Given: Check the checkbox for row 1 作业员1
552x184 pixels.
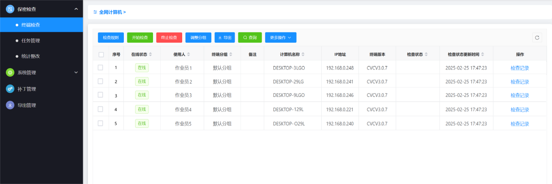Looking at the screenshot, I should [101, 67].
